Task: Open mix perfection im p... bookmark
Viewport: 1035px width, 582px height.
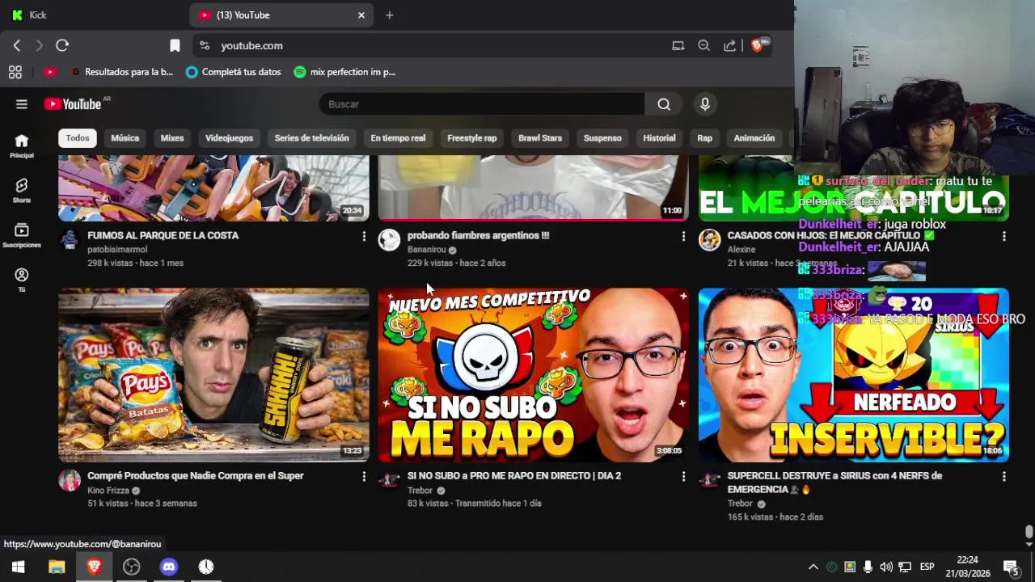Action: pos(344,72)
